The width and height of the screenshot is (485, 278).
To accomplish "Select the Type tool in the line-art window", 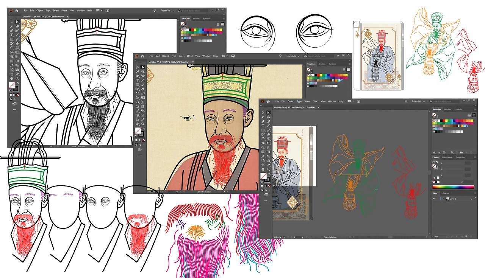I will (12, 35).
